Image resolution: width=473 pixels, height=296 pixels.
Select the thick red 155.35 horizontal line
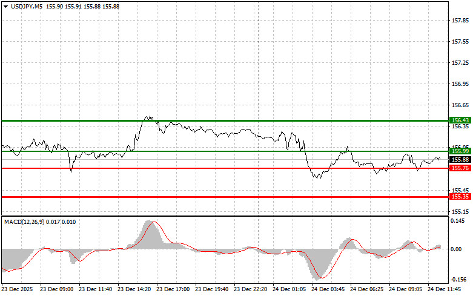(x=225, y=197)
